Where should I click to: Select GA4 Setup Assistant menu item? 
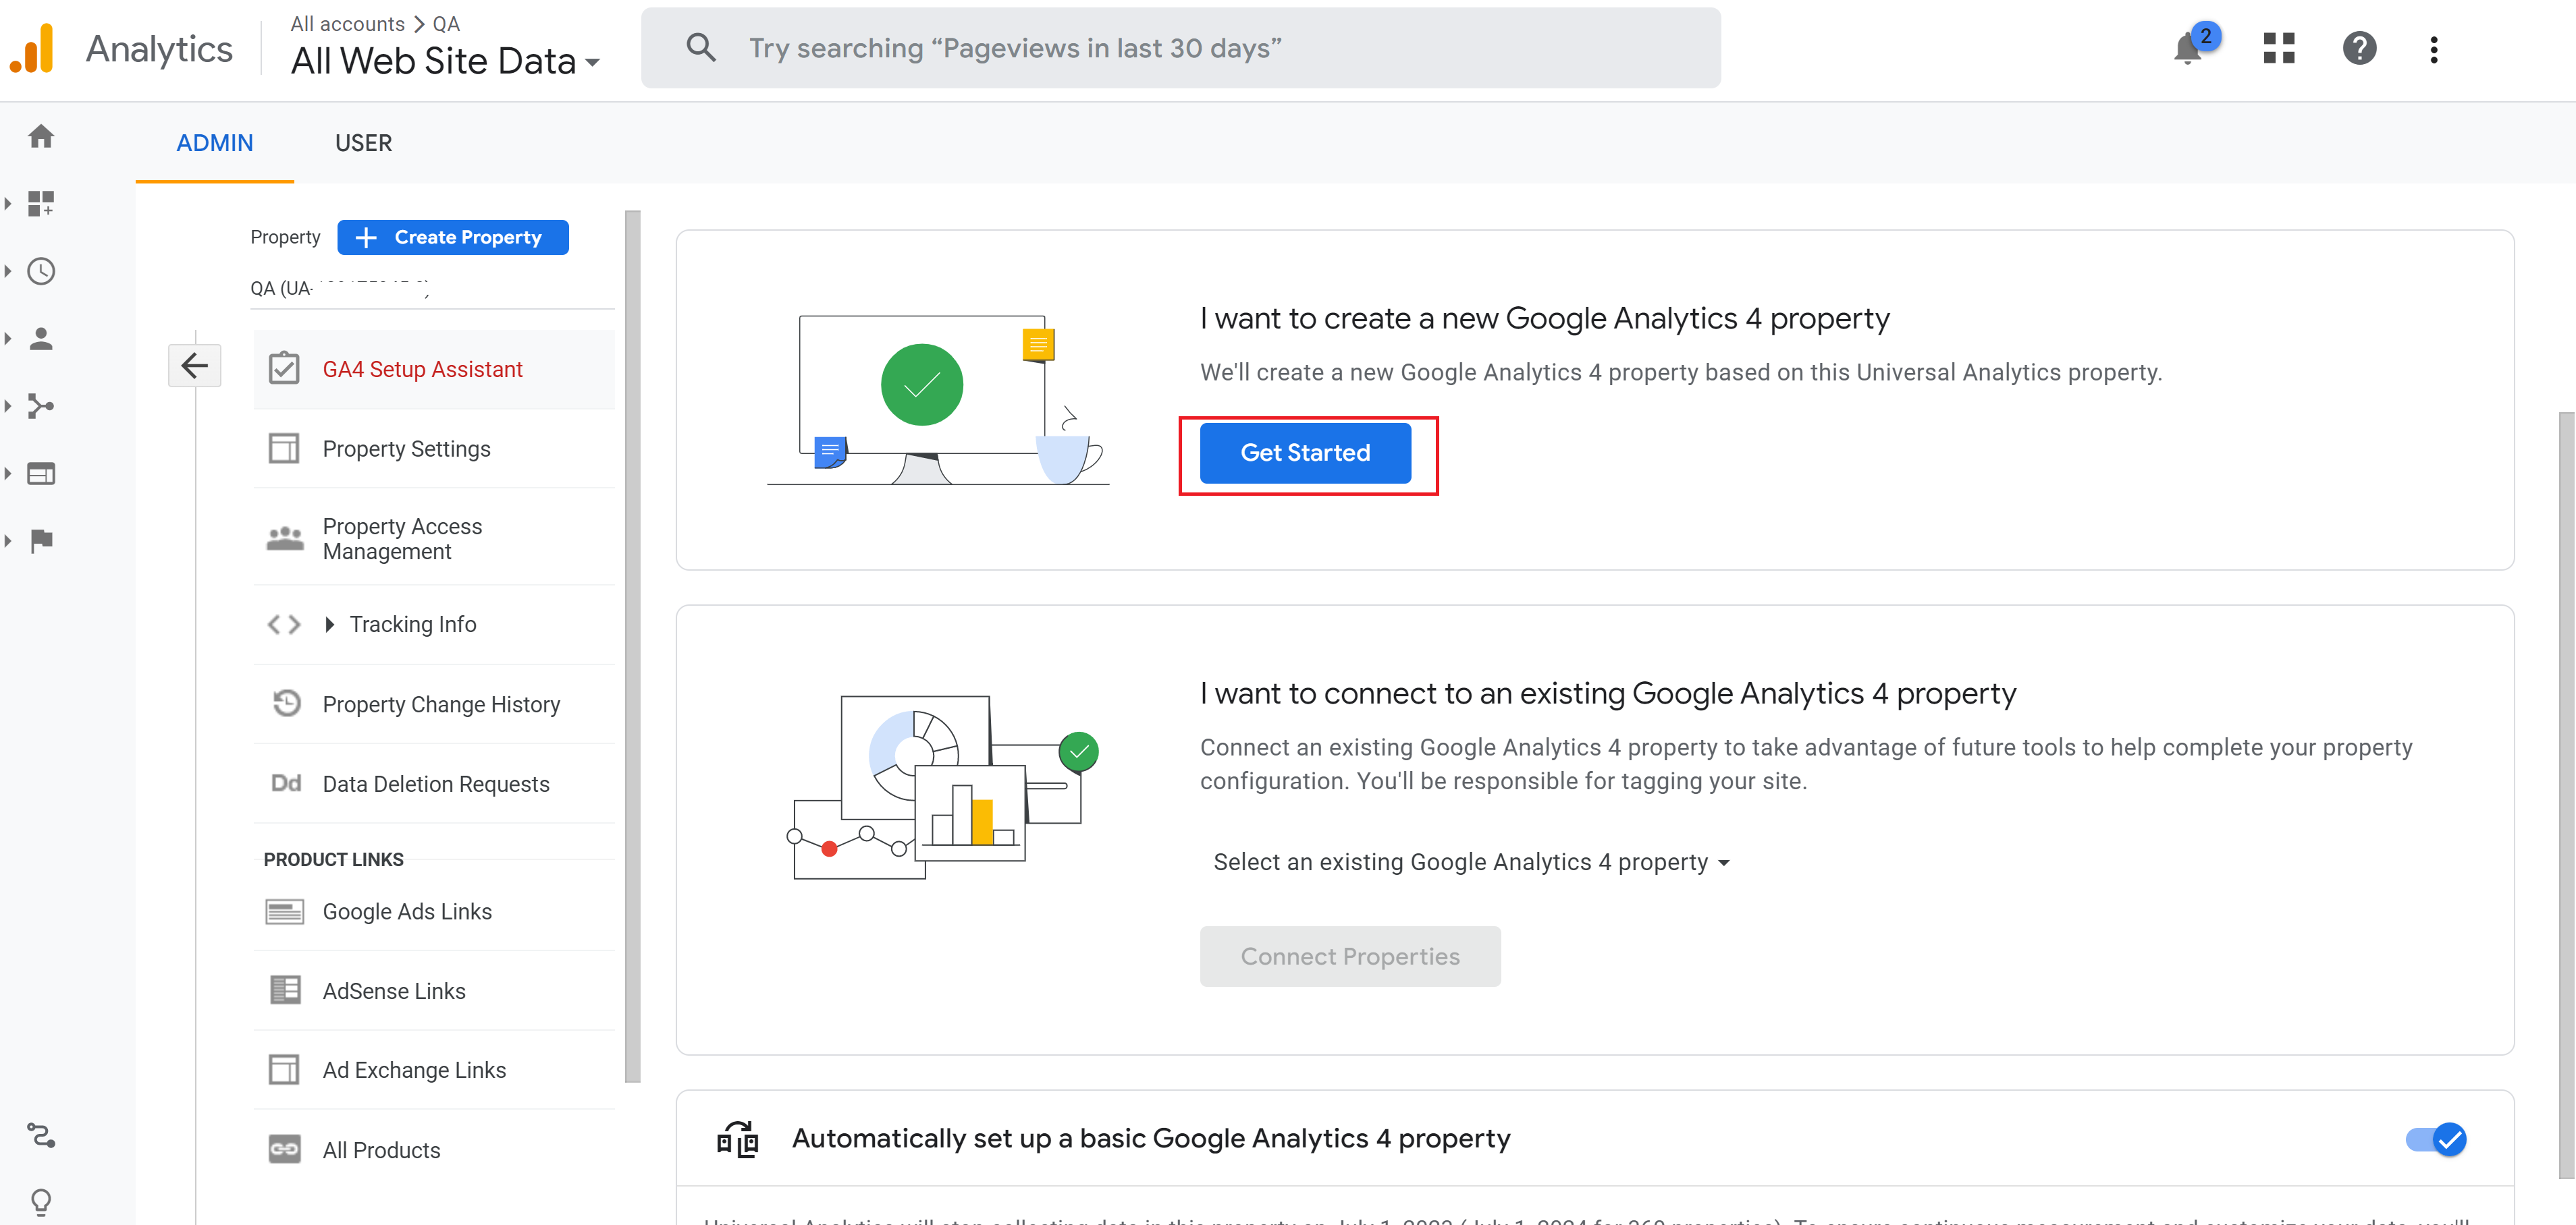tap(422, 370)
